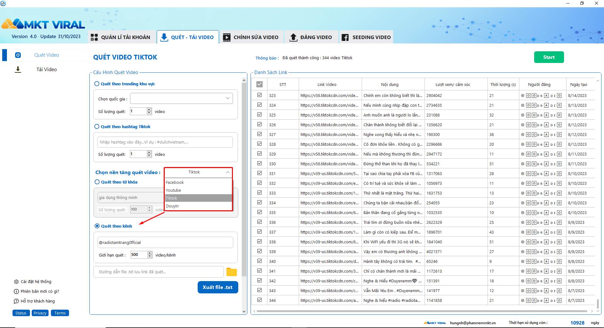Switch to the Seeding Video tab

(x=366, y=37)
